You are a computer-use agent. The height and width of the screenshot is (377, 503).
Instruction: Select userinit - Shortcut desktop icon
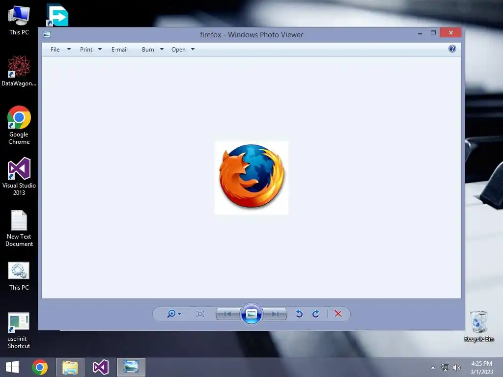pos(19,330)
